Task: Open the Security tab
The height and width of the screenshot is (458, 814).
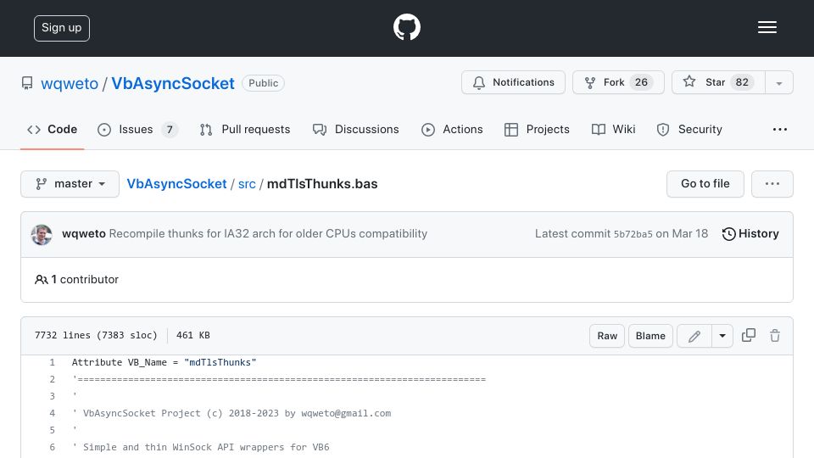Action: (x=689, y=129)
